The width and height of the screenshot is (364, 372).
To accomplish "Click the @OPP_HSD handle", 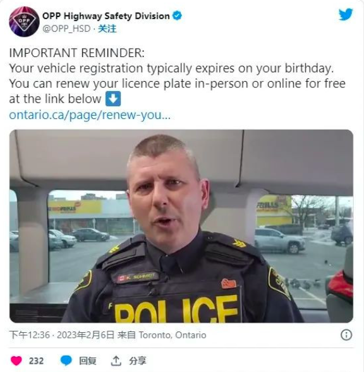I will [66, 29].
